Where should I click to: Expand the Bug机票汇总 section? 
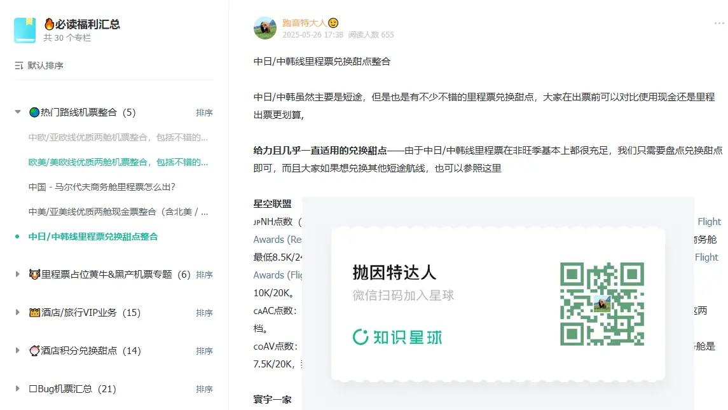click(18, 388)
